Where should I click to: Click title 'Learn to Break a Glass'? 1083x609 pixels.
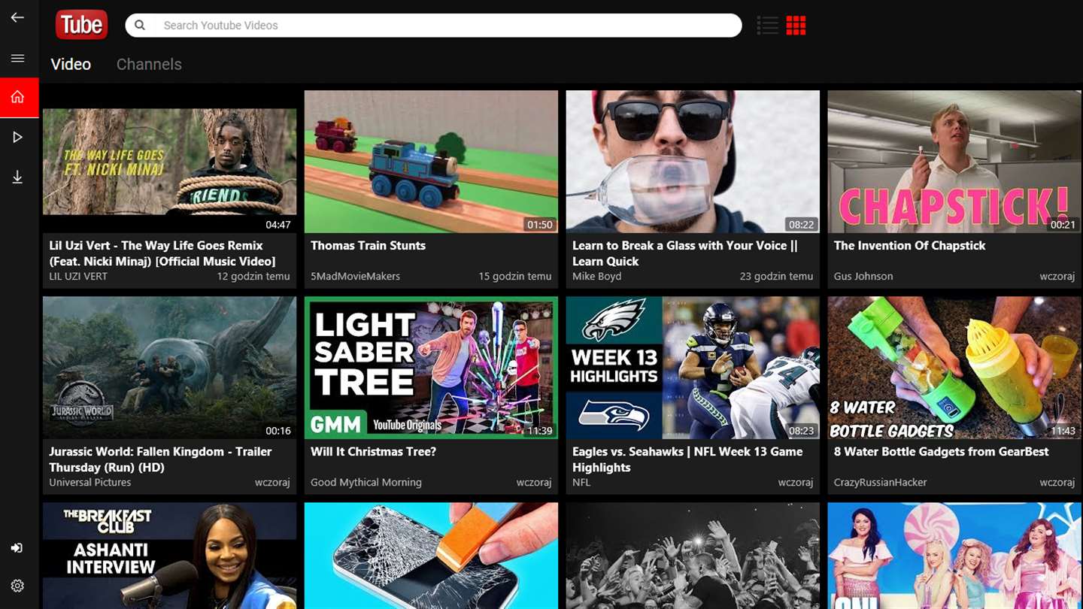click(x=684, y=253)
